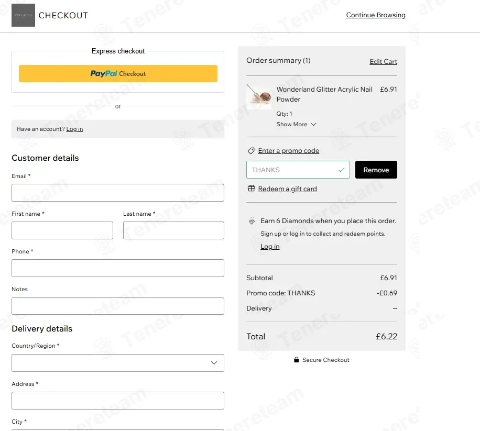
Task: Focus the First name field
Action: point(62,230)
